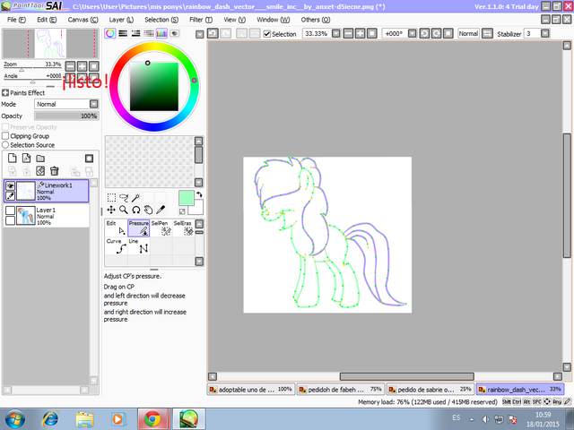Open the Filter menu
This screenshot has height=430, width=574.
201,20
